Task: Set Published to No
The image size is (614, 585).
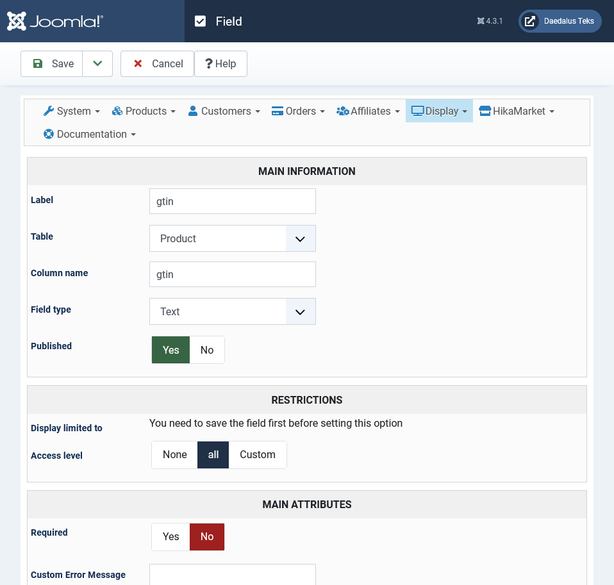Action: point(207,350)
